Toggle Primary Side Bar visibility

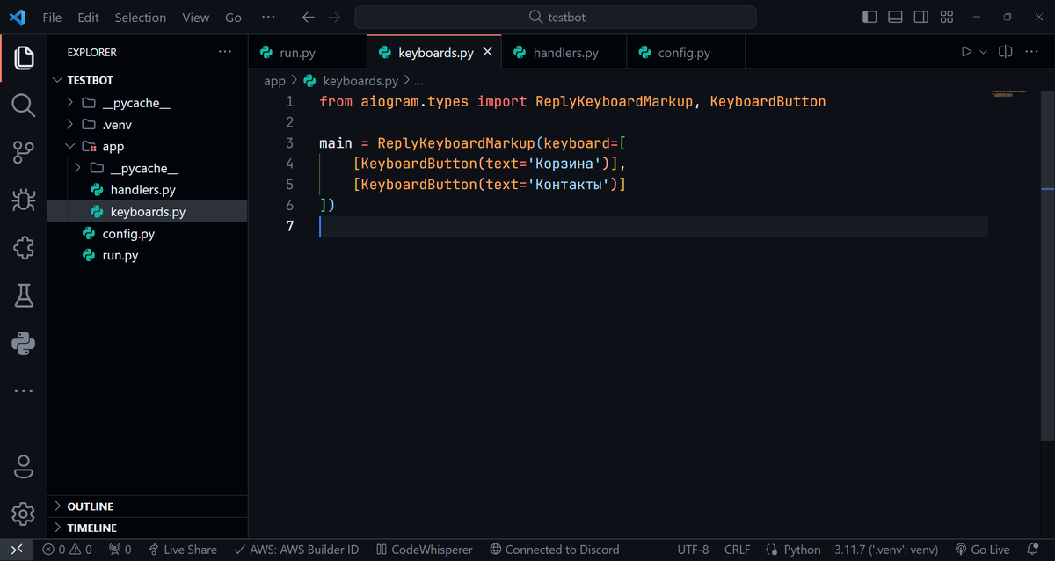[869, 17]
